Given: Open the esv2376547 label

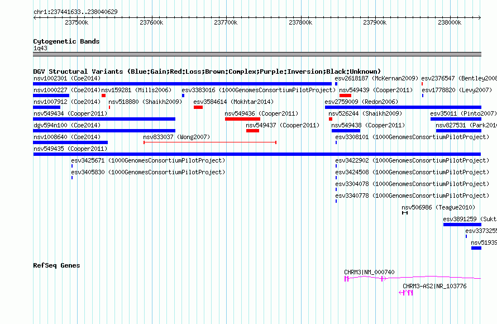Looking at the screenshot, I should click(459, 78).
